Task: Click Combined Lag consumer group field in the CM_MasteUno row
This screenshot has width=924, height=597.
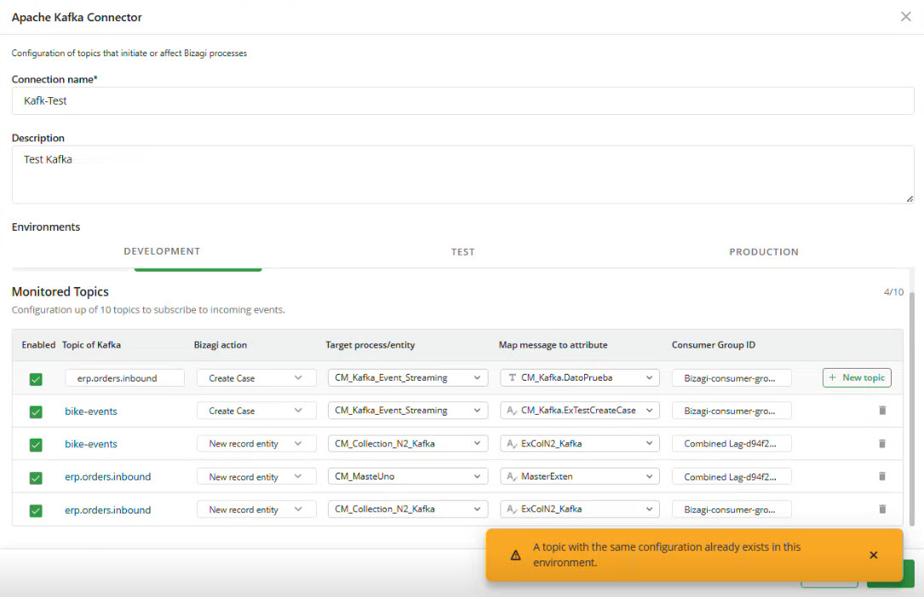Action: pyautogui.click(x=732, y=477)
